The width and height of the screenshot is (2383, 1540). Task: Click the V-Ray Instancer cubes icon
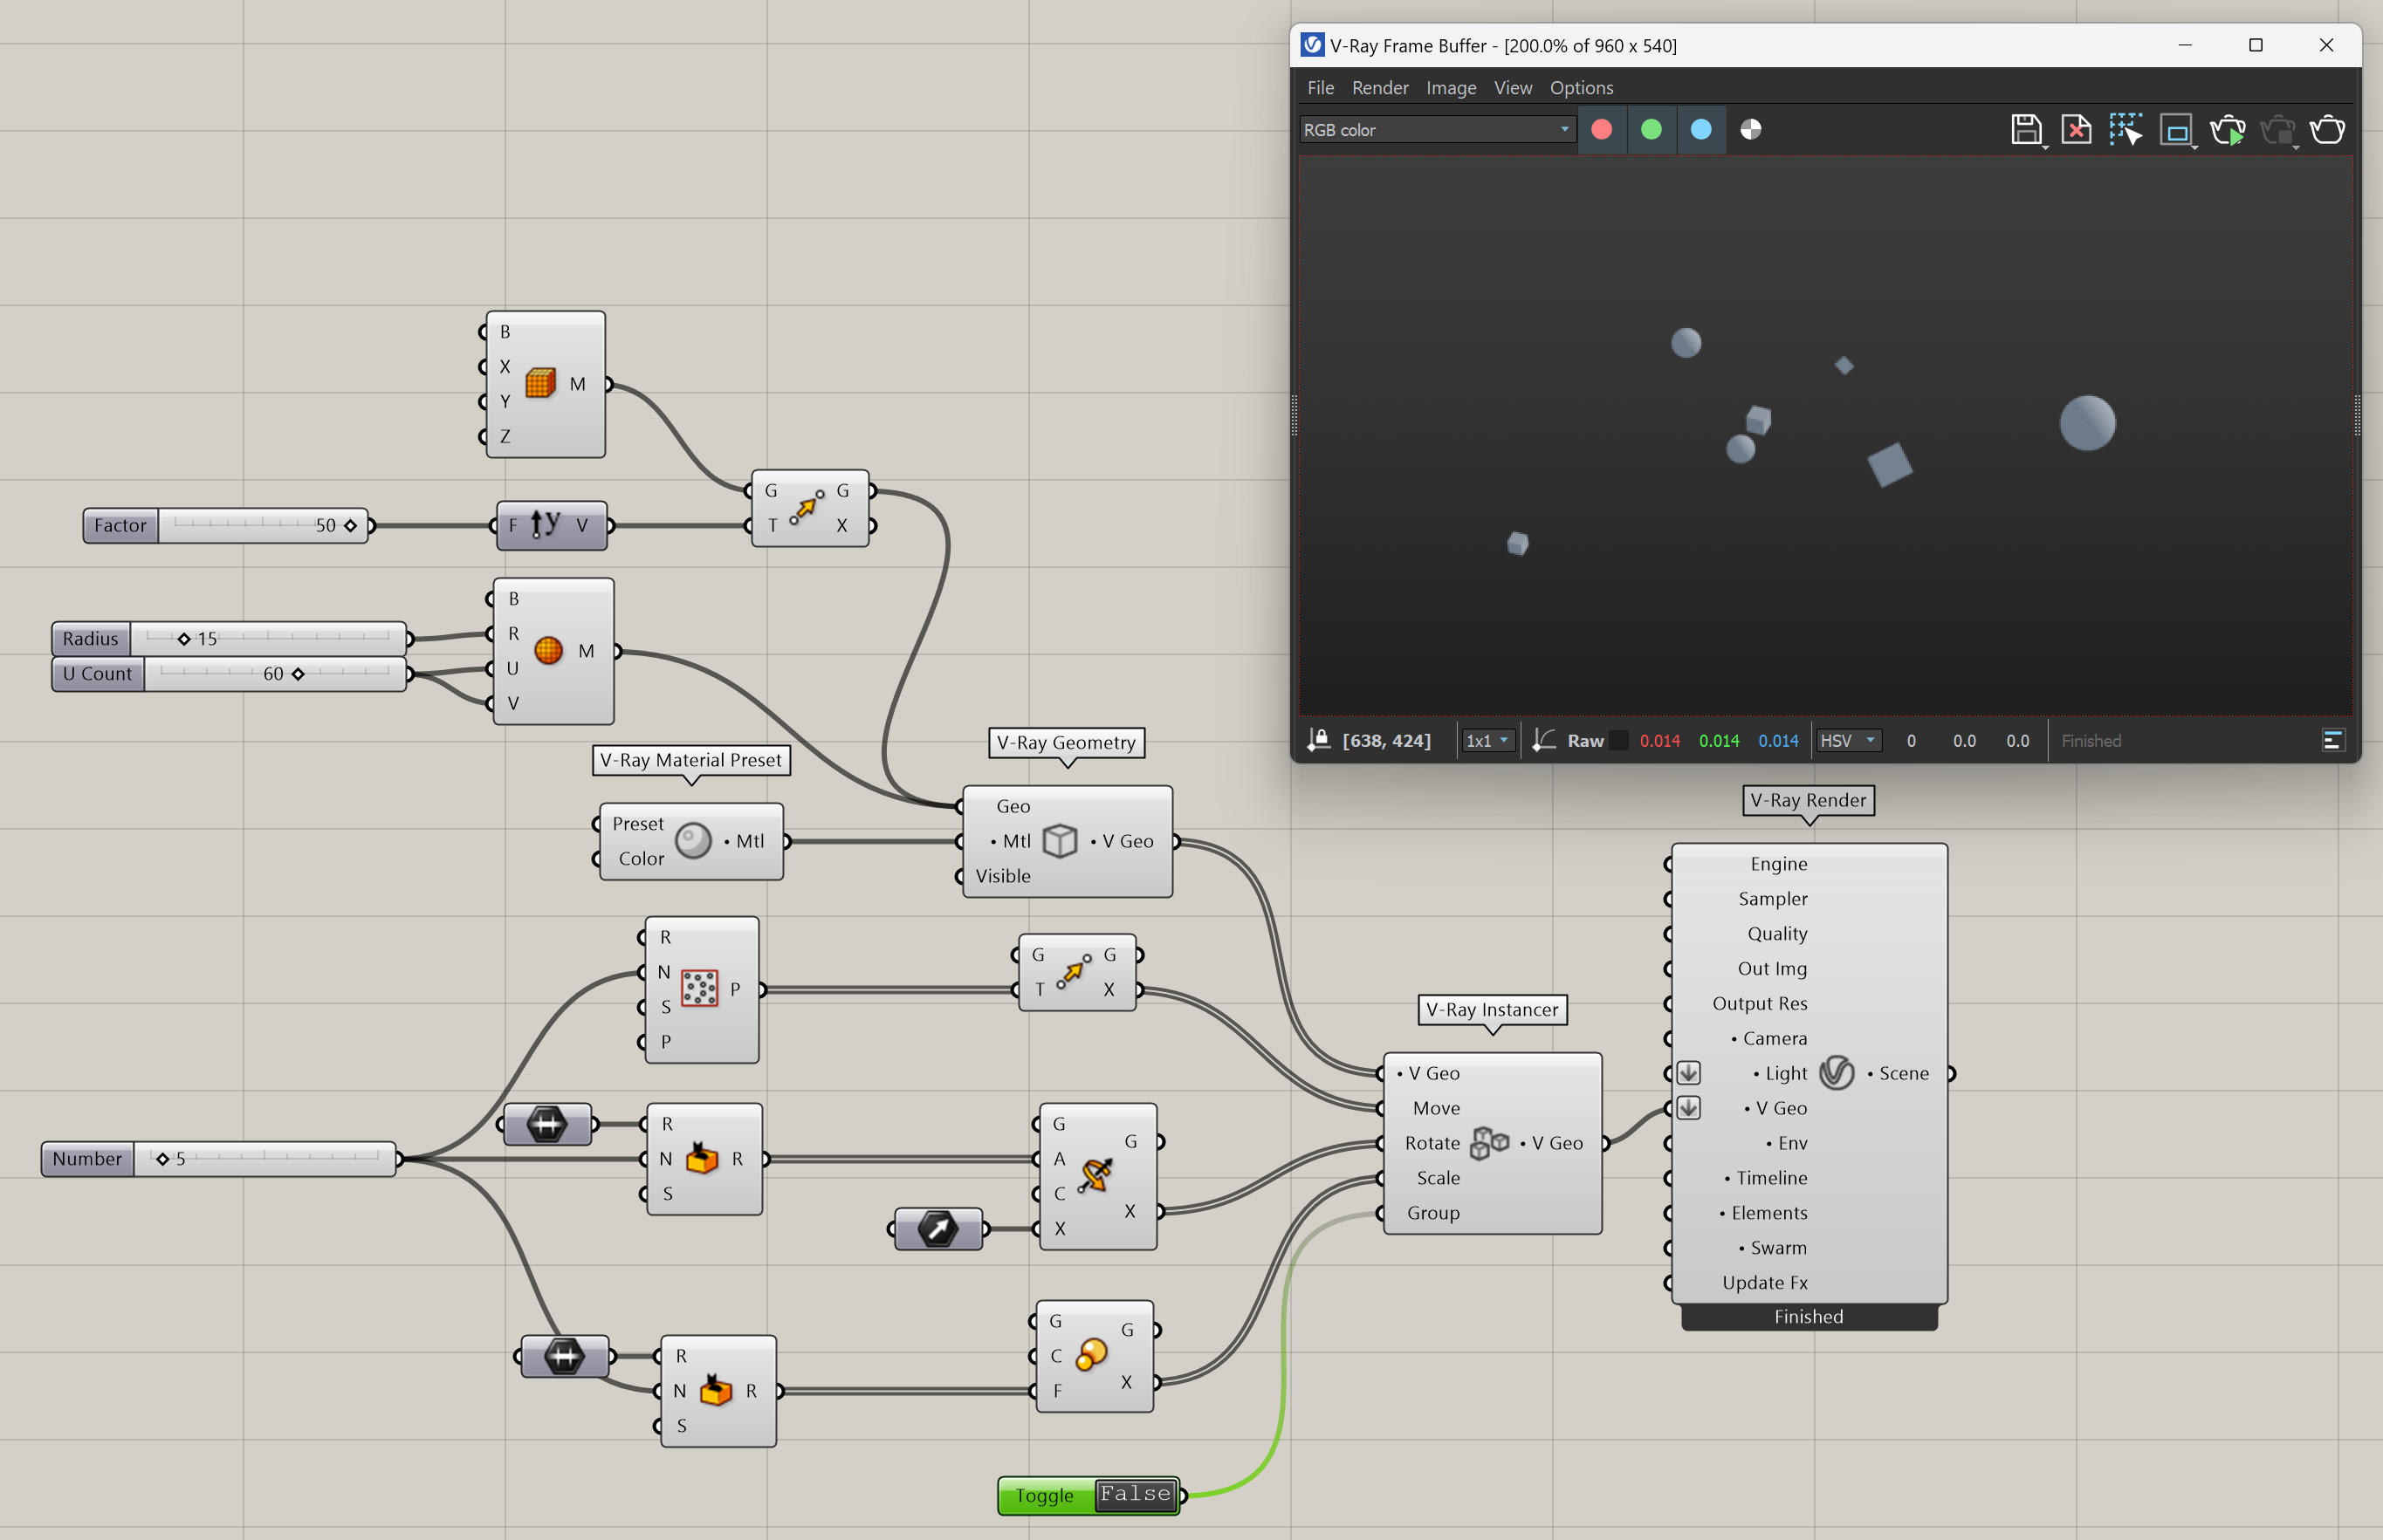click(x=1490, y=1143)
